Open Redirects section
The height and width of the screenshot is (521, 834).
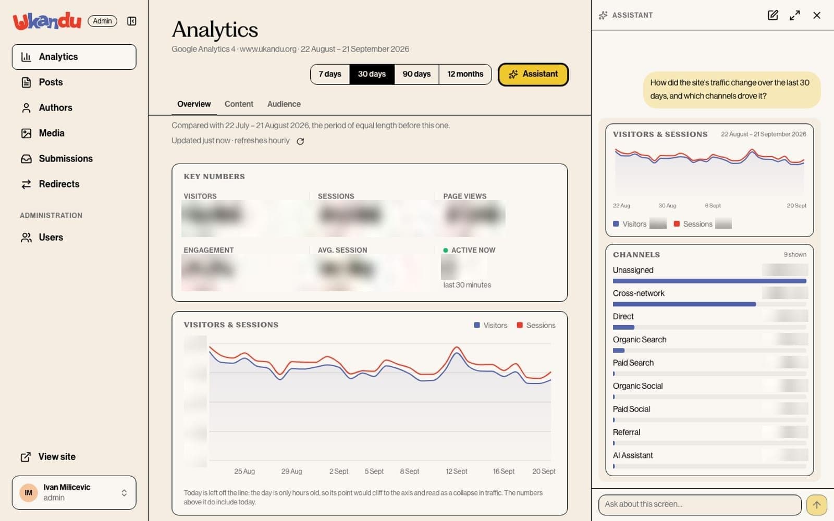tap(74, 184)
